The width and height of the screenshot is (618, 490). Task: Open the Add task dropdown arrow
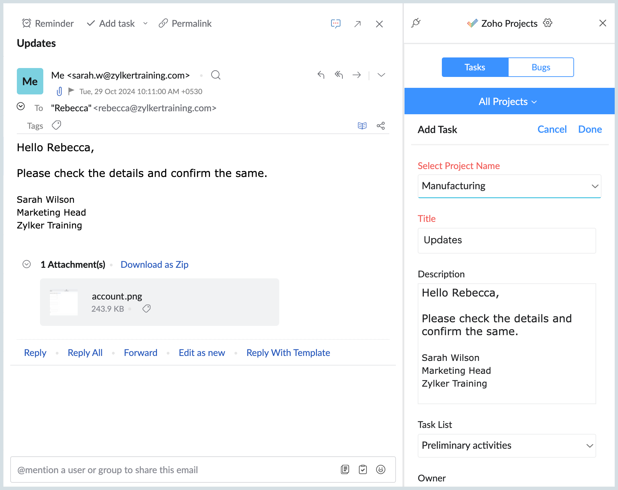pos(145,23)
